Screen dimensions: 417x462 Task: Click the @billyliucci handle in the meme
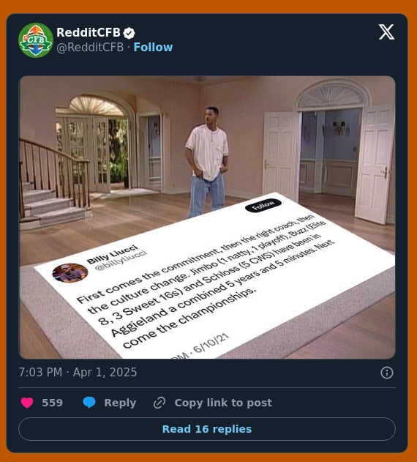(x=121, y=260)
